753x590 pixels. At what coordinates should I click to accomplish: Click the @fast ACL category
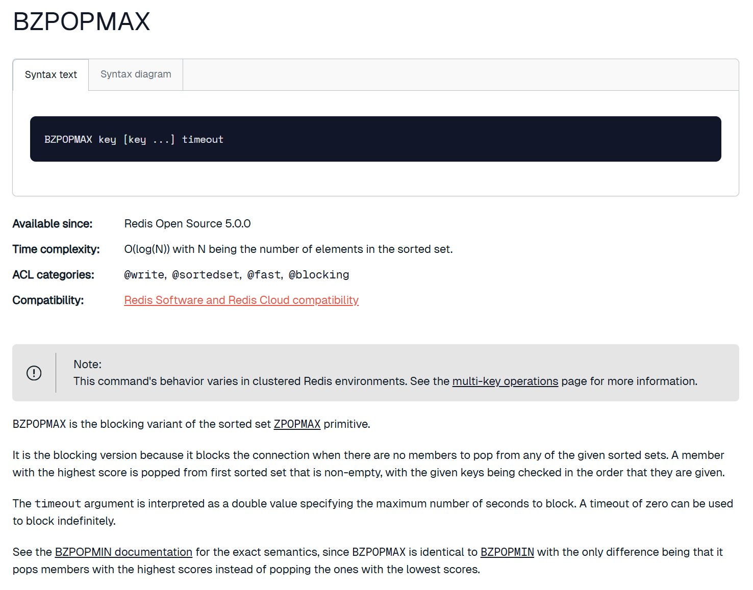click(264, 275)
